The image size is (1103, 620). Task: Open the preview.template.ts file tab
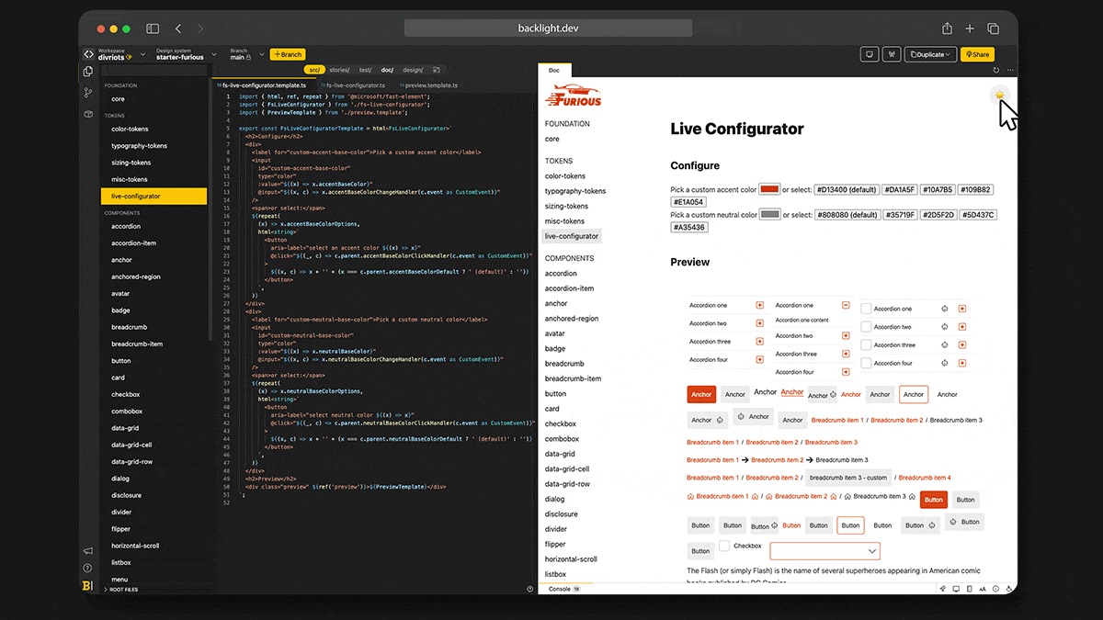[x=428, y=85]
